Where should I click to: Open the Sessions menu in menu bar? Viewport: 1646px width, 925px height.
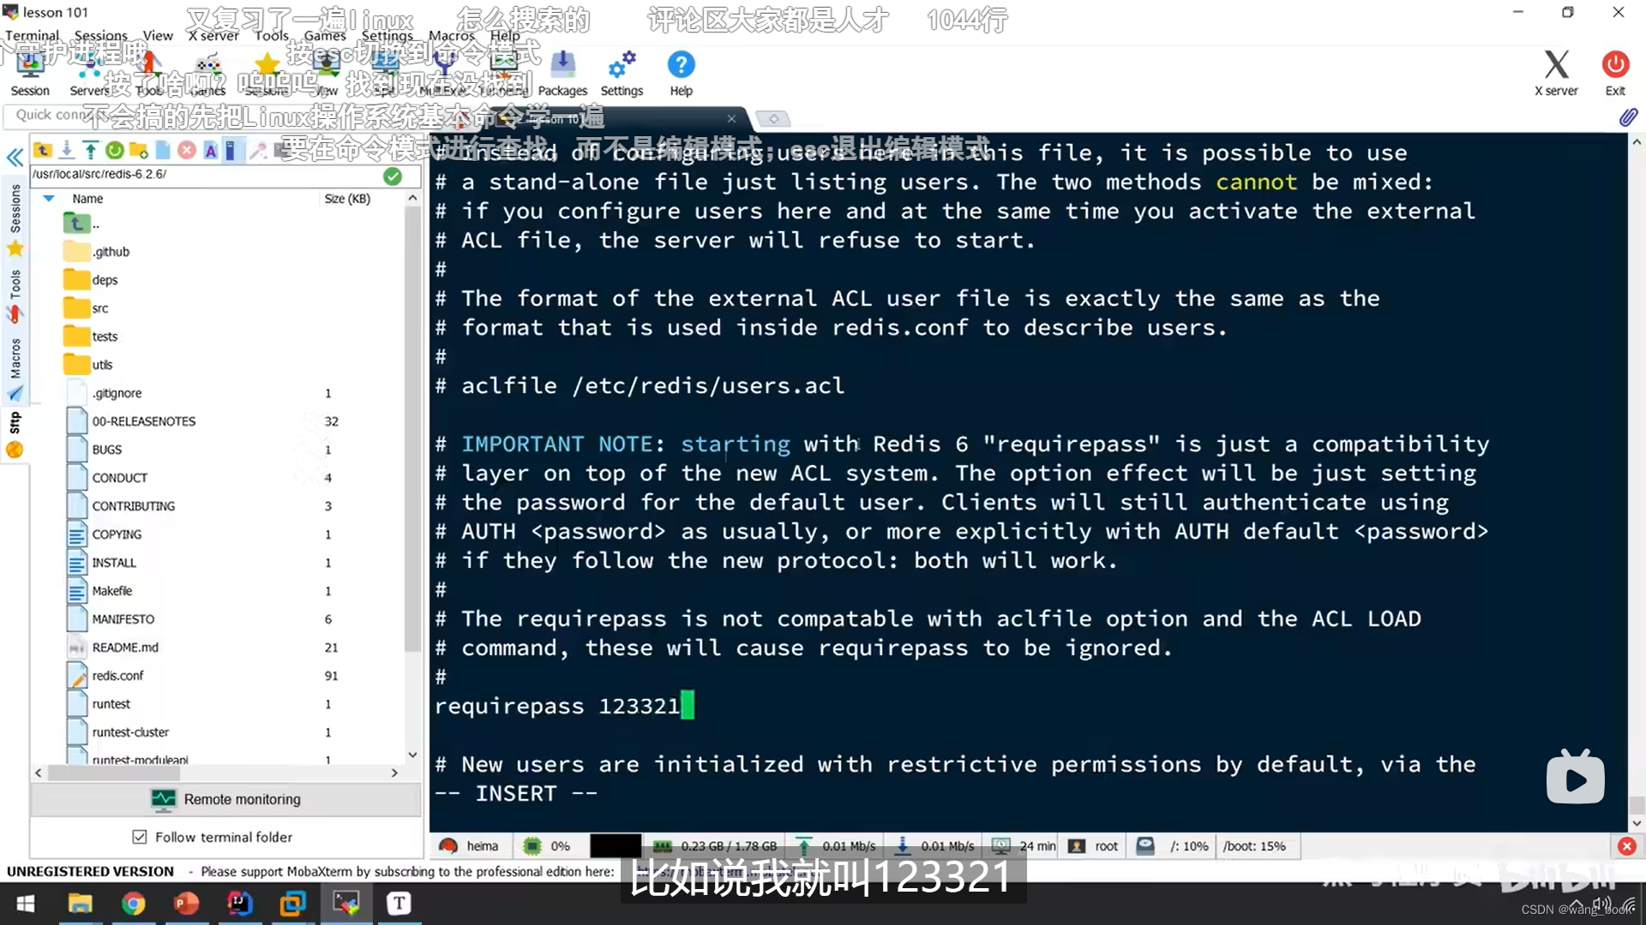tap(100, 35)
